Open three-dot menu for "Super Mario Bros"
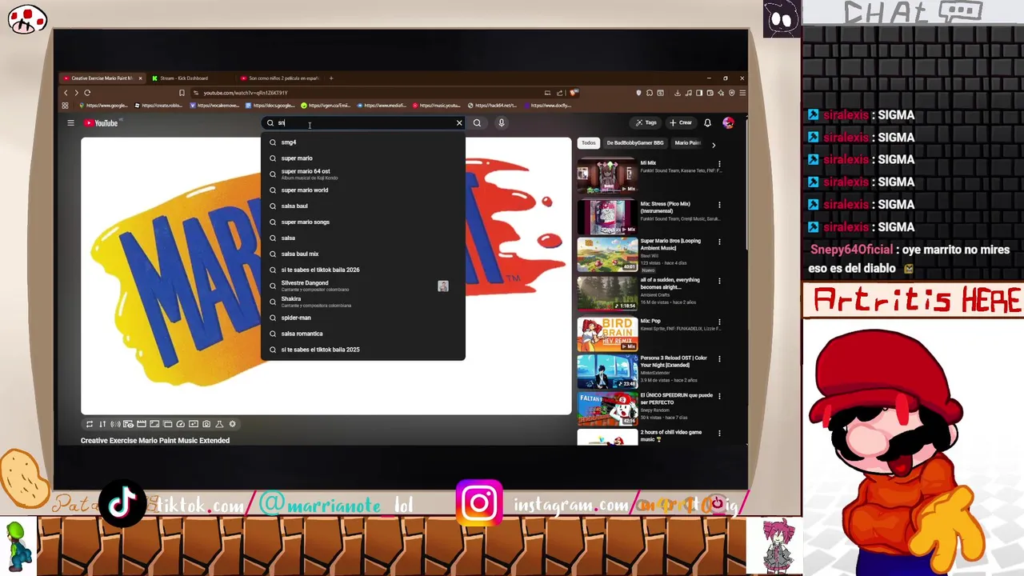 tap(719, 242)
